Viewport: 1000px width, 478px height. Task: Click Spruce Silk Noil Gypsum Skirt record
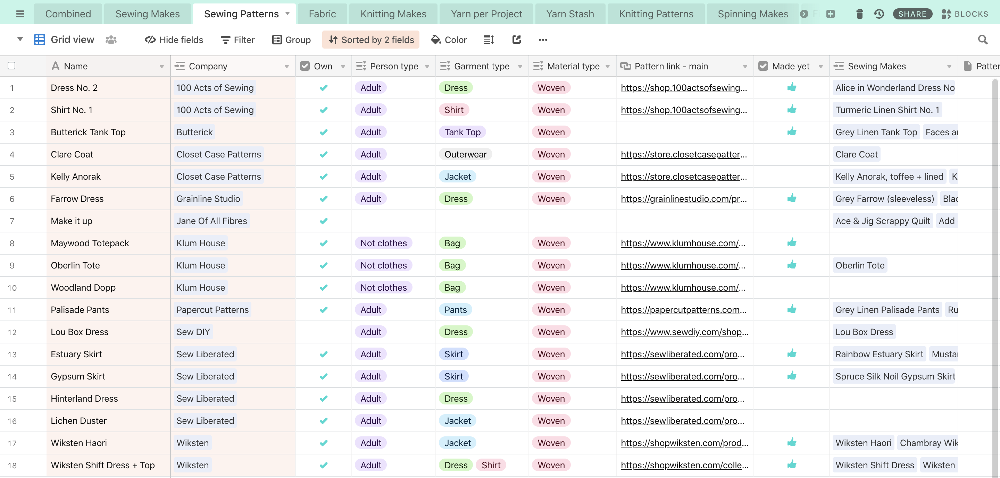coord(894,377)
